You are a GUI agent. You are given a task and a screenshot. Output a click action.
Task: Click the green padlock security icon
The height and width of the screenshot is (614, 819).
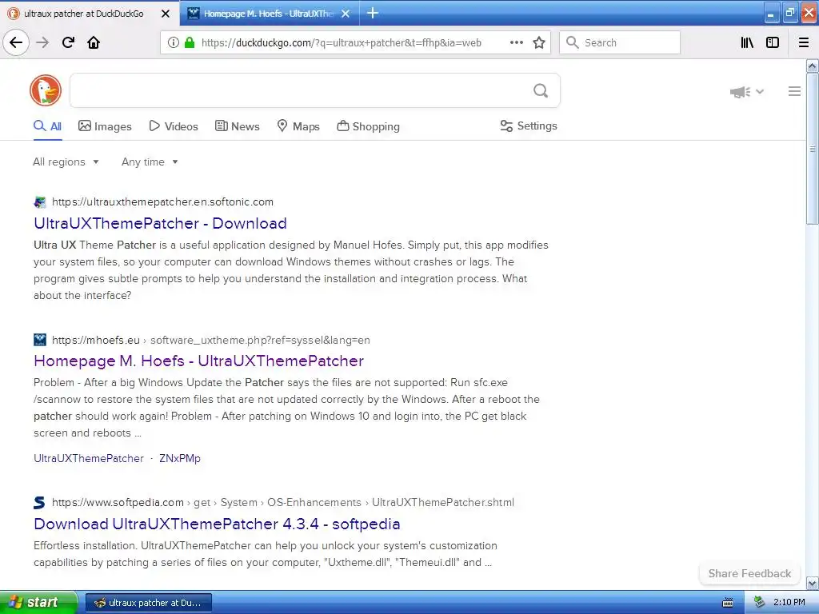pos(190,42)
